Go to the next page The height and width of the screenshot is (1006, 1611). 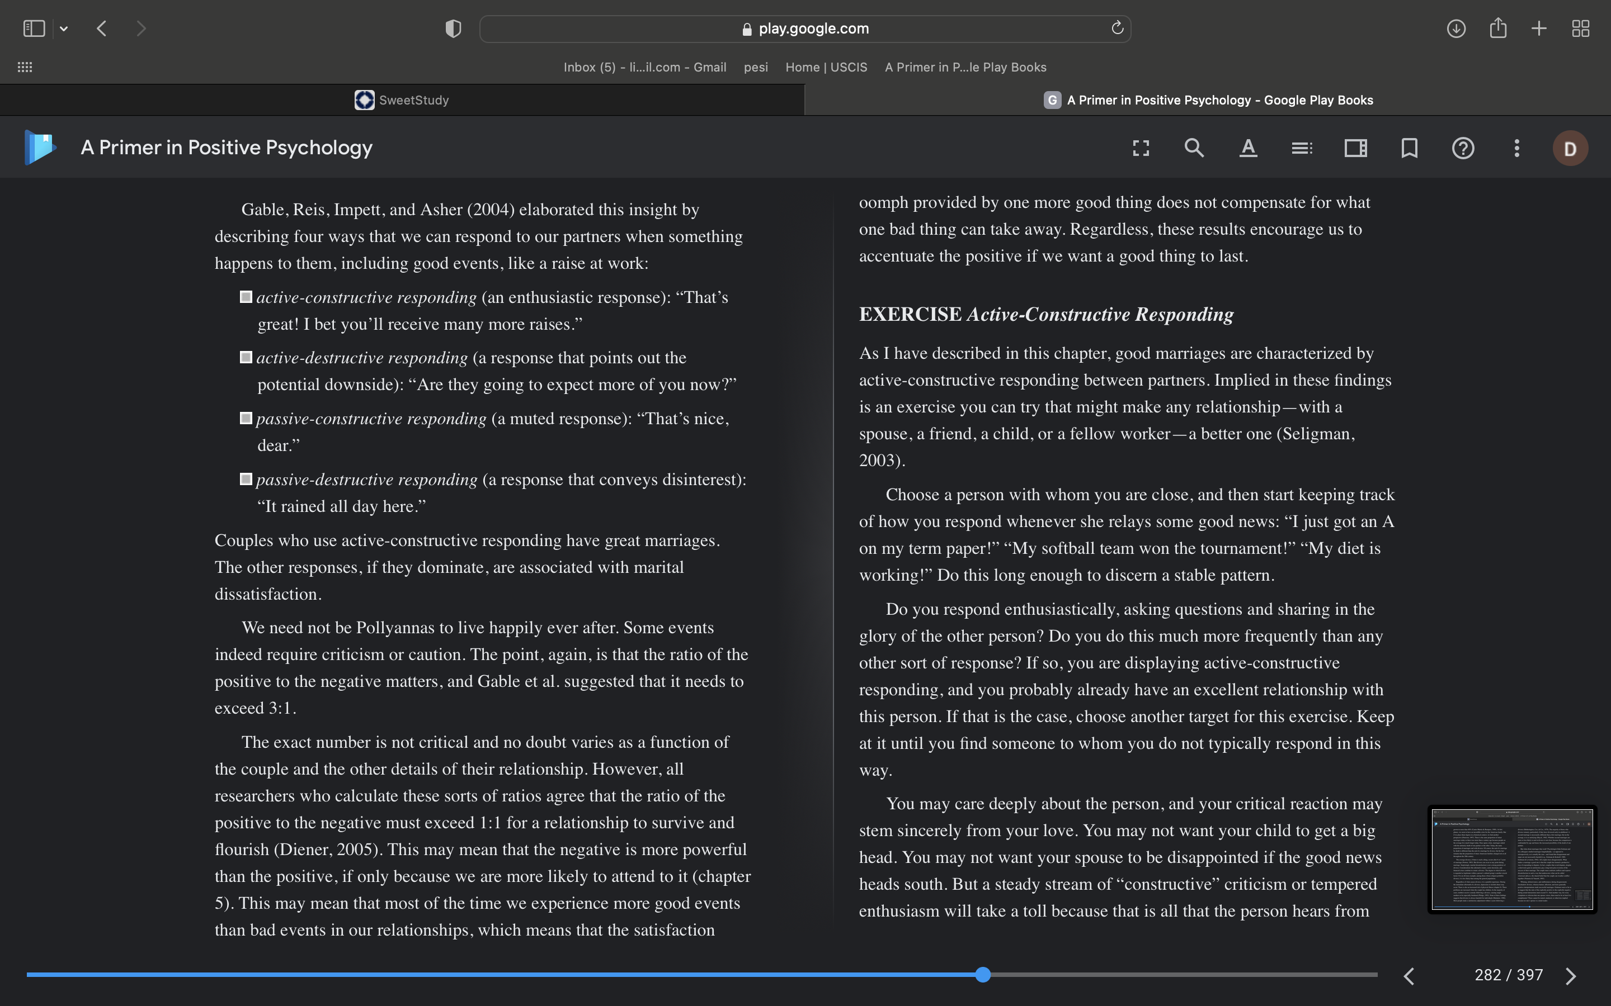point(1571,975)
